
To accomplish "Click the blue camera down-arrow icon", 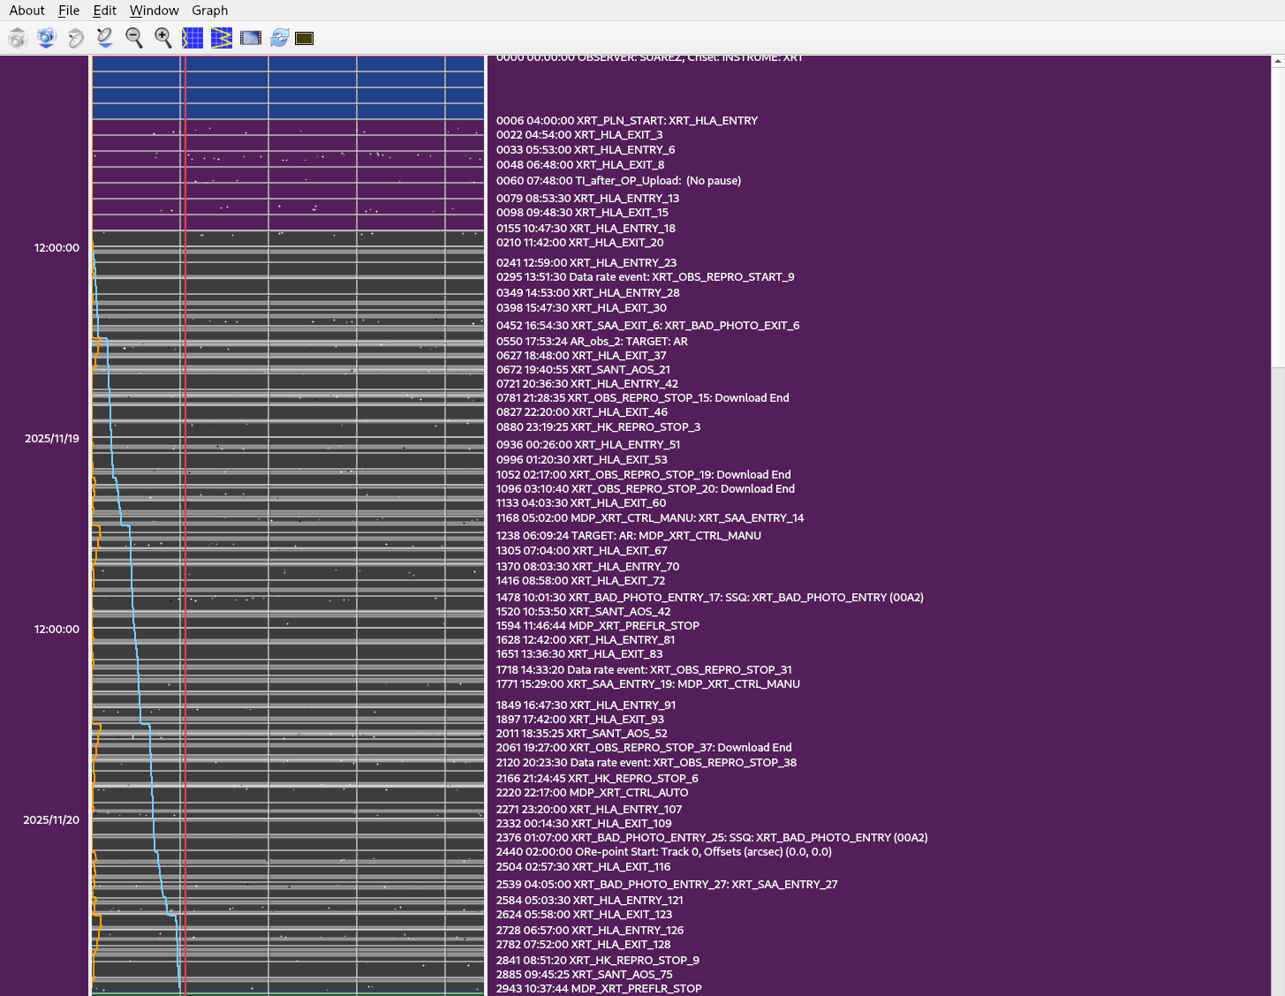I will pos(47,38).
